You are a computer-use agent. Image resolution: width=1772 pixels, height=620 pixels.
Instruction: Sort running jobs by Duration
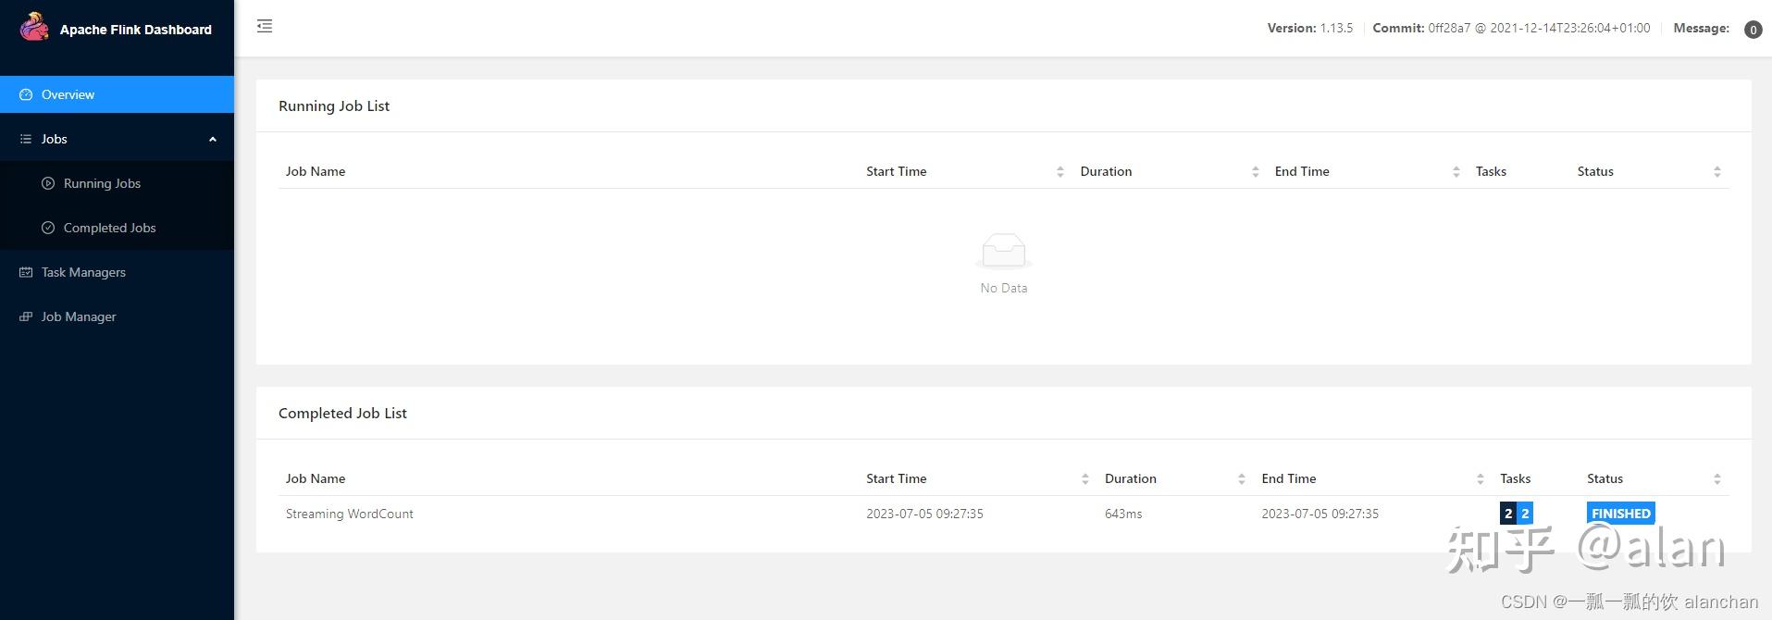1255,172
